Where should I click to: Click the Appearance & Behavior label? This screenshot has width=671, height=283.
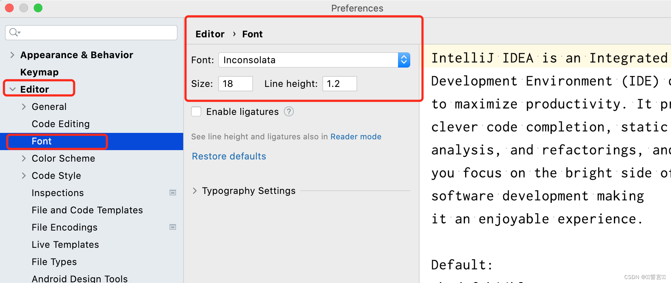coord(77,55)
